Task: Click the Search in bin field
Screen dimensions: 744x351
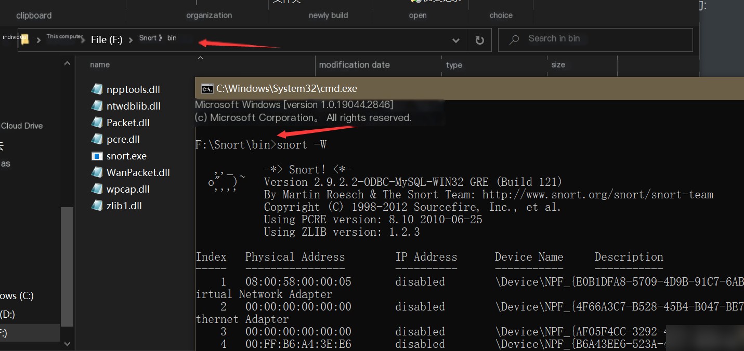Action: (595, 40)
